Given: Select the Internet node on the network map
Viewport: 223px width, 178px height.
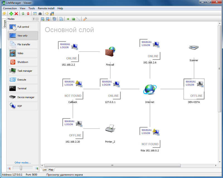Looking at the screenshot, I should pyautogui.click(x=150, y=89).
